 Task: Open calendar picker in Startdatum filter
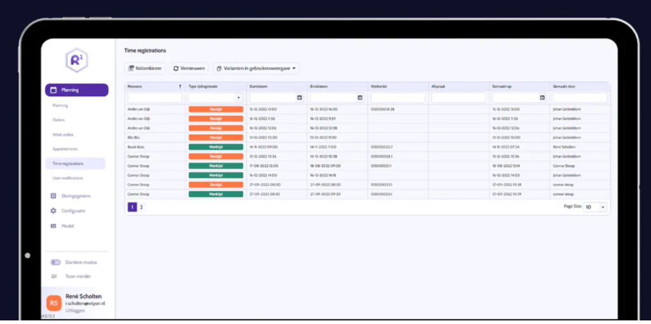tap(299, 98)
